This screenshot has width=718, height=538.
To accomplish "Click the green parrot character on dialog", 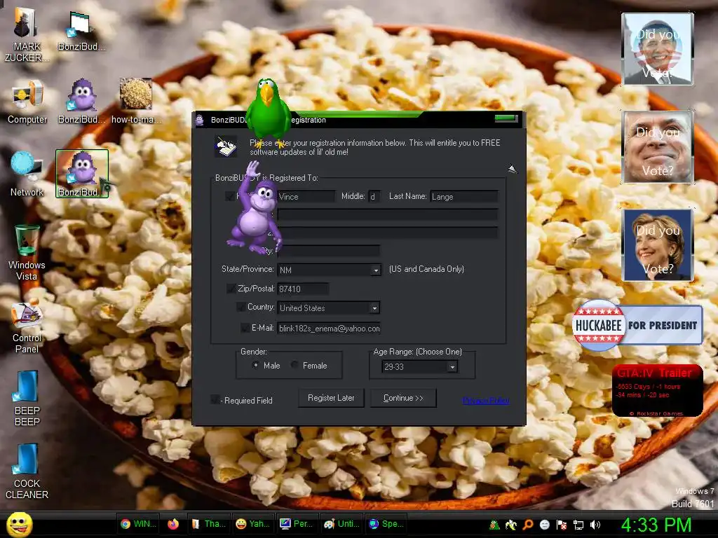I will pyautogui.click(x=267, y=112).
